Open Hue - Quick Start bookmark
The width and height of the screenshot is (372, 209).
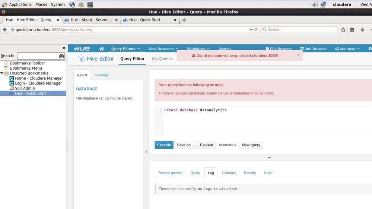click(31, 94)
